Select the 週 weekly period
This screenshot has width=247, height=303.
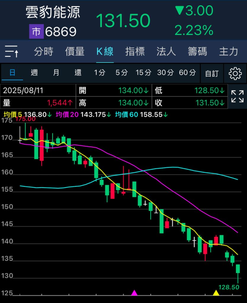pos(34,73)
